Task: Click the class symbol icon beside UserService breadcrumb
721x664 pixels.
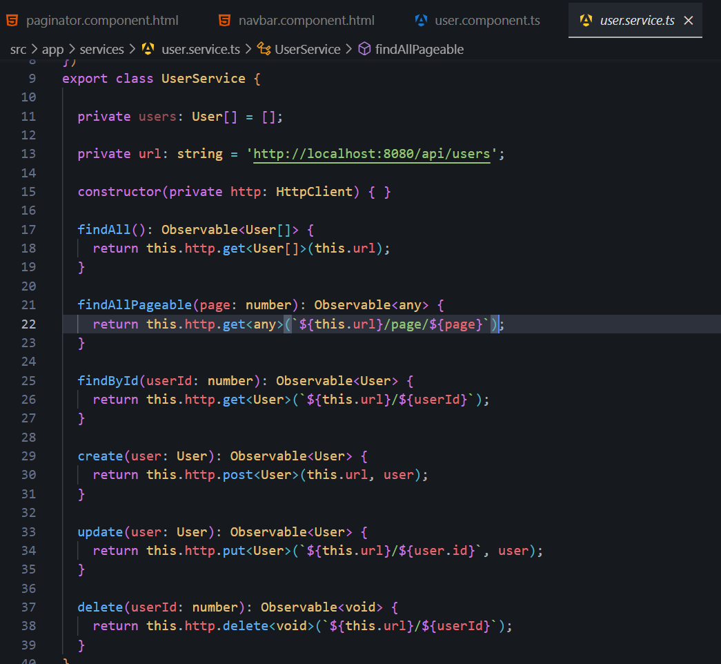Action: pyautogui.click(x=263, y=49)
